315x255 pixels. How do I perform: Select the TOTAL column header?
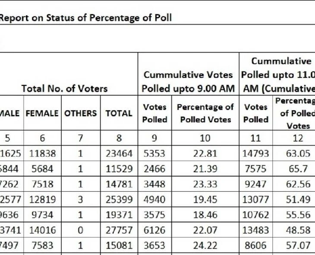click(x=119, y=113)
